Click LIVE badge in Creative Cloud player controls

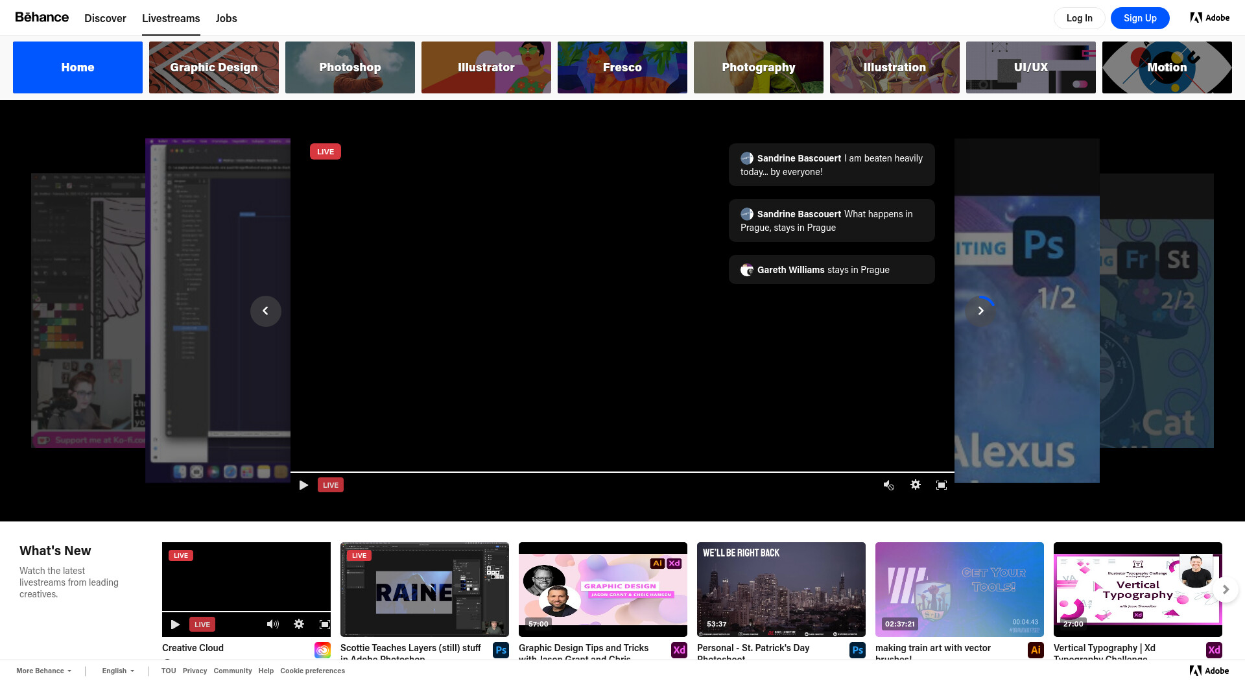pos(202,625)
